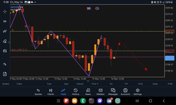Open the indicators function icon
Screen dimensions: 176x105
5,31
